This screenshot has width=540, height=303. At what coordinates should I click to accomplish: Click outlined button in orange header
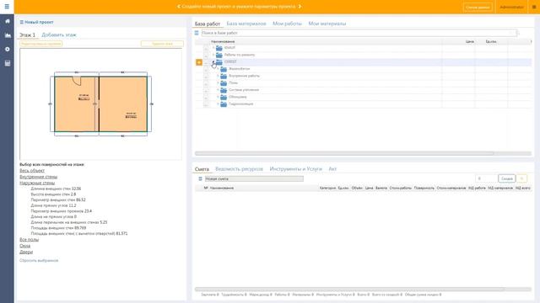click(478, 8)
